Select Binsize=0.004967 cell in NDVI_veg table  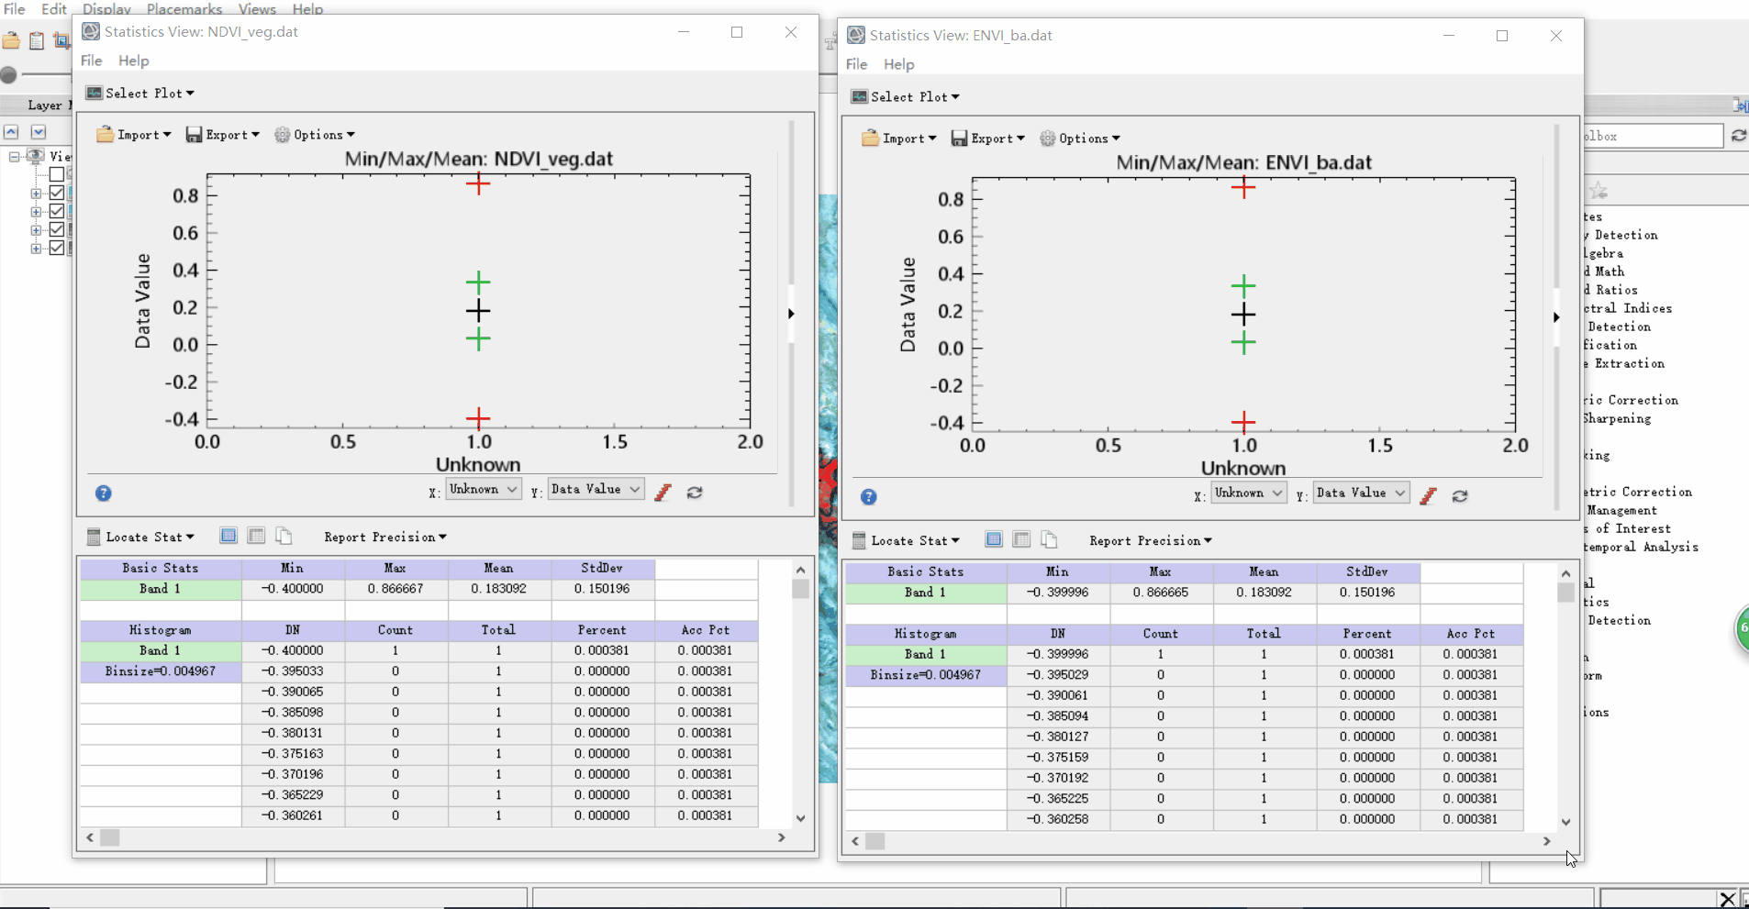161,671
